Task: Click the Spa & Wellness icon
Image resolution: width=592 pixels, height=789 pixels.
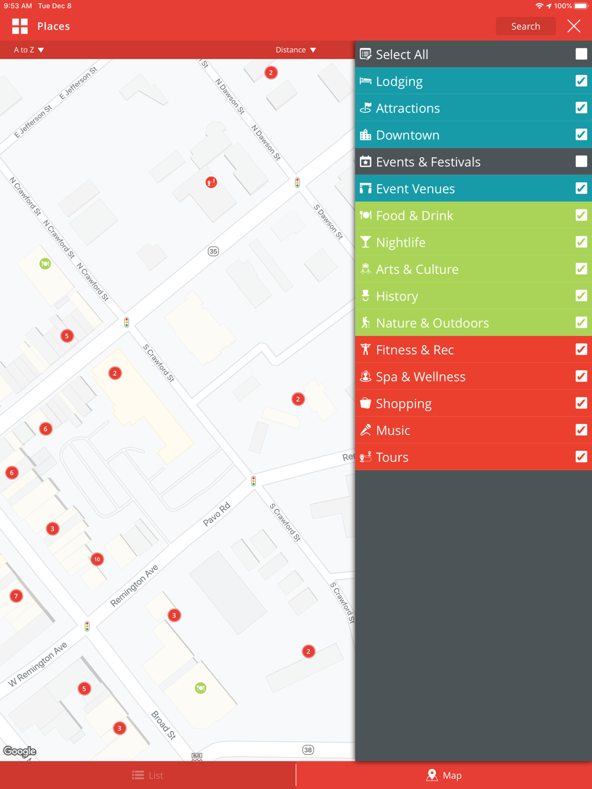Action: point(366,376)
